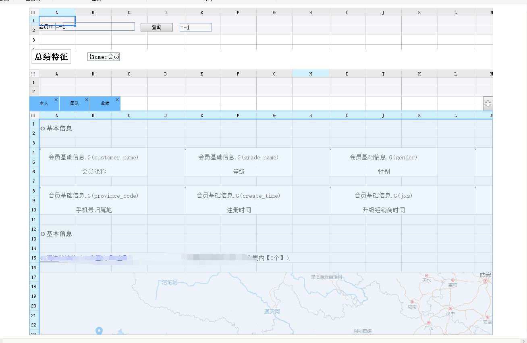Screen dimensions: 527x343
Task: Click select-all corner icon above 基本信息 grid
Action: click(x=34, y=115)
